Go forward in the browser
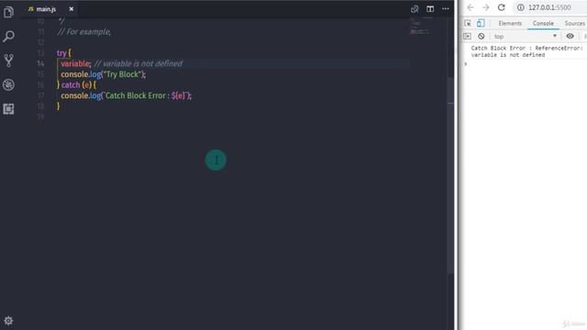This screenshot has height=330, width=587. click(x=485, y=7)
